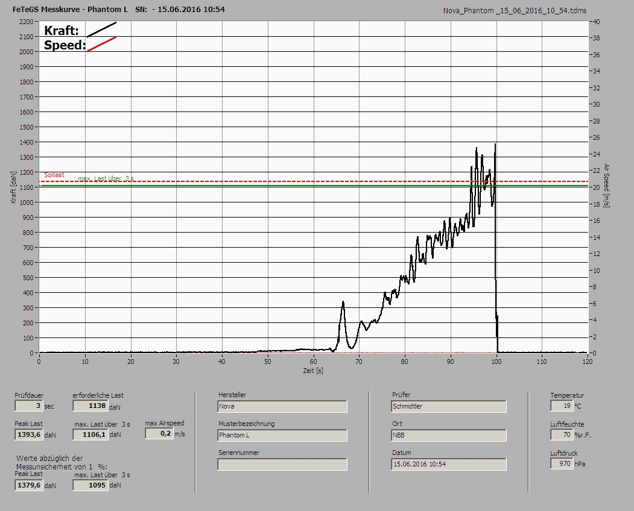Click the 2200 tick on the Kraft axis

[x=26, y=22]
